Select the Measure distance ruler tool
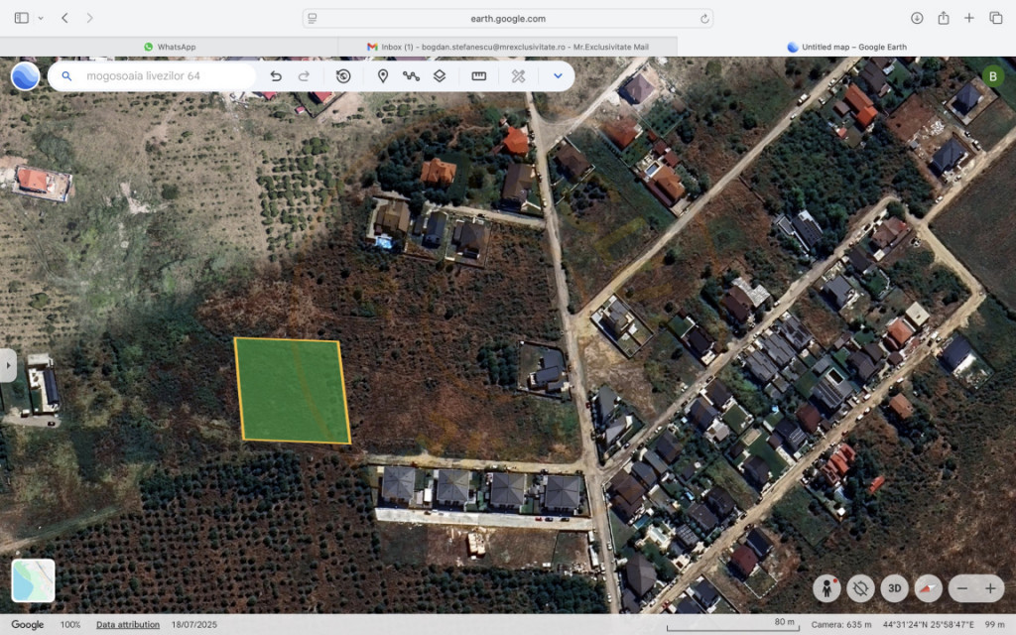 [x=478, y=75]
